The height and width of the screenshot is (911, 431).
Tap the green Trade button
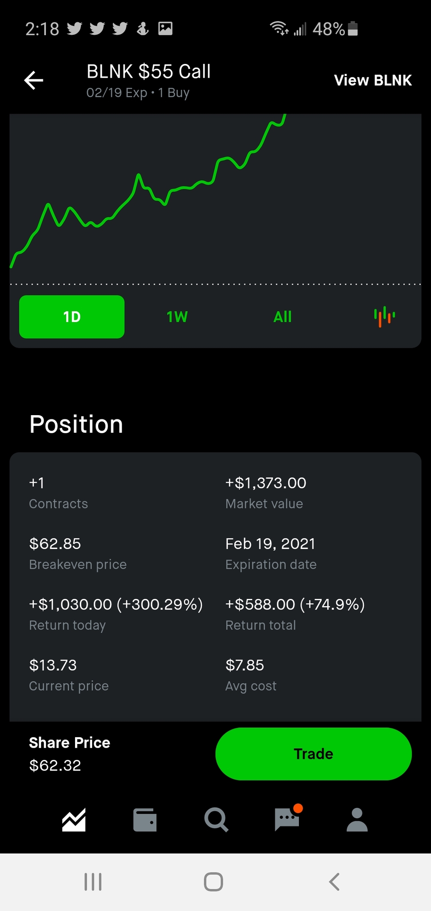tap(313, 754)
